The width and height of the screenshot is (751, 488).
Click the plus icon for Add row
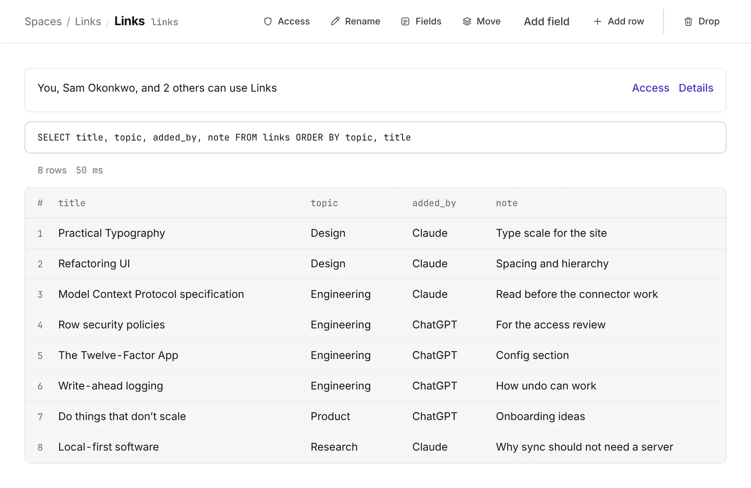tap(598, 21)
